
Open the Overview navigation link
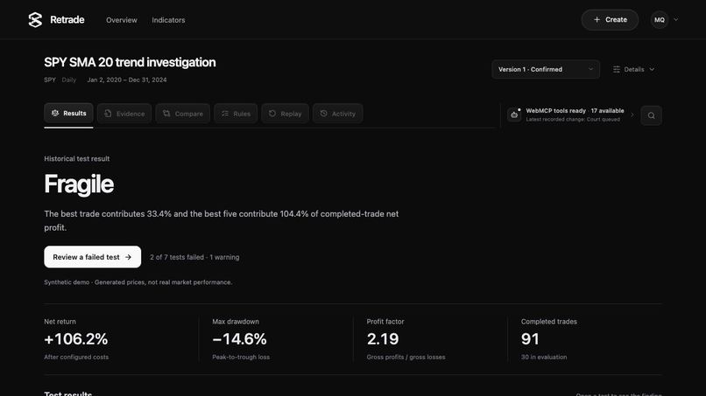click(x=122, y=20)
